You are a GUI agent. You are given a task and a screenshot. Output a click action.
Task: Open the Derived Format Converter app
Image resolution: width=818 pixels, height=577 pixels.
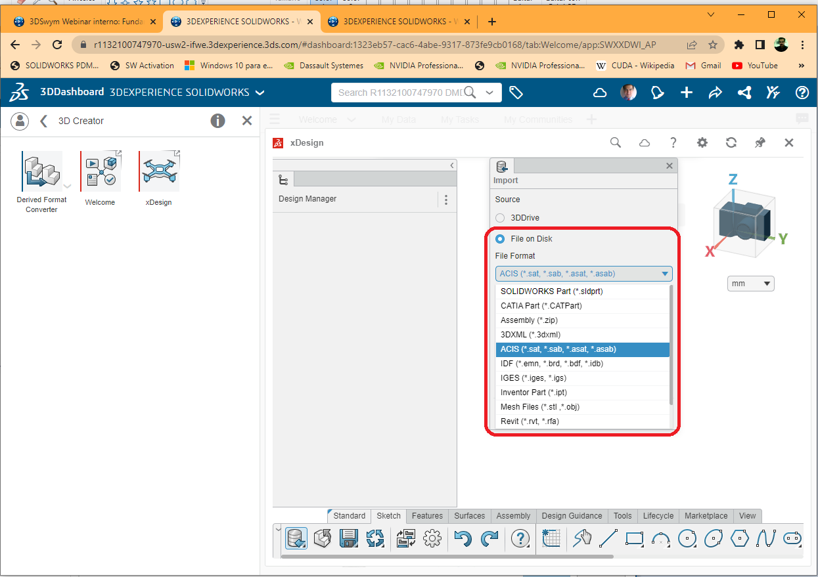[42, 172]
